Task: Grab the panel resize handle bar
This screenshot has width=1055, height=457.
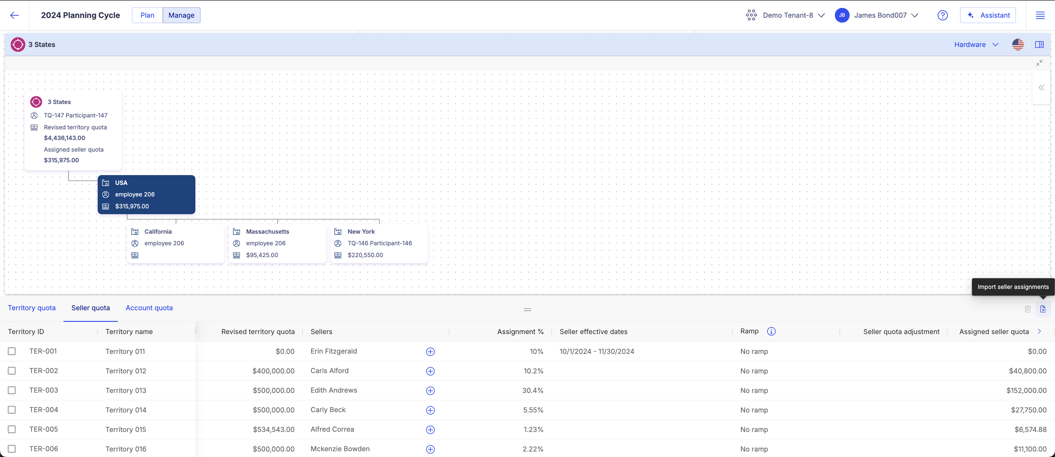Action: click(x=527, y=309)
